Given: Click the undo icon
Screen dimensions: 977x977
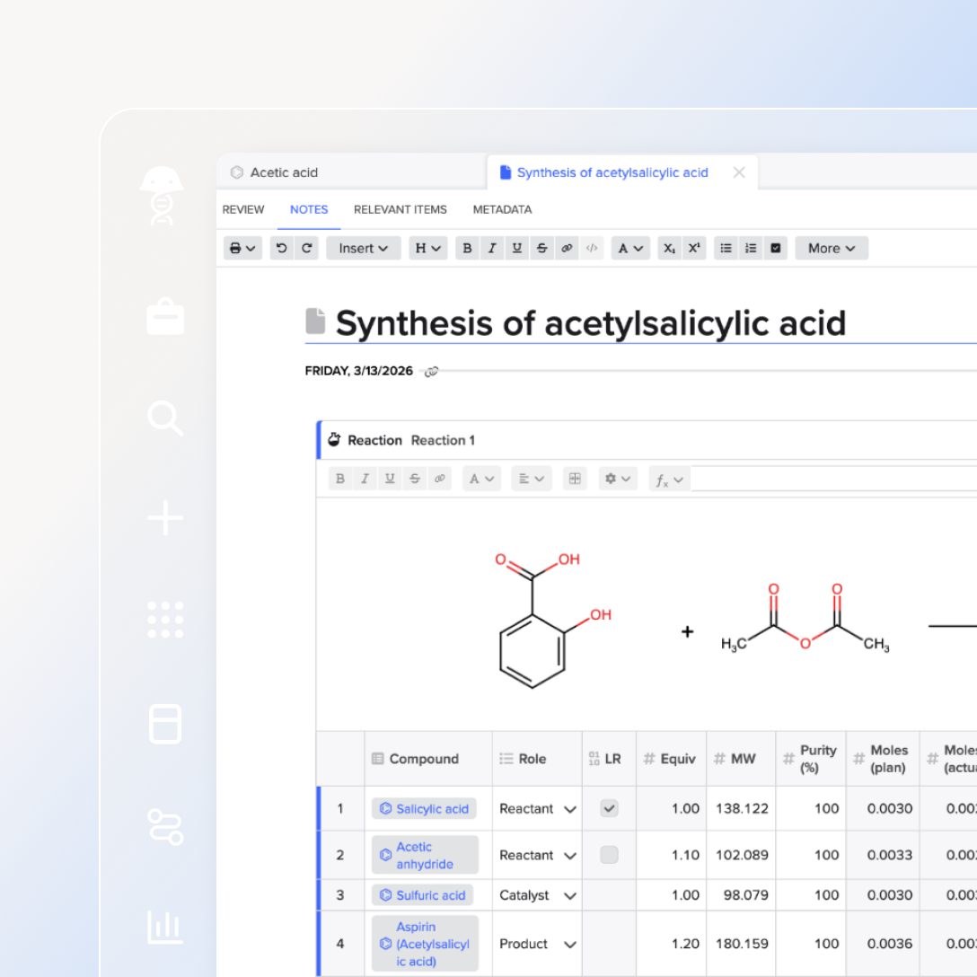Looking at the screenshot, I should tap(282, 248).
